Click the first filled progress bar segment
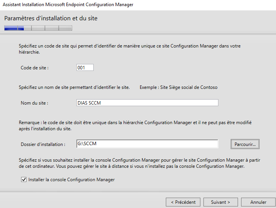Screen dimensions: 276x208 (11, 28)
